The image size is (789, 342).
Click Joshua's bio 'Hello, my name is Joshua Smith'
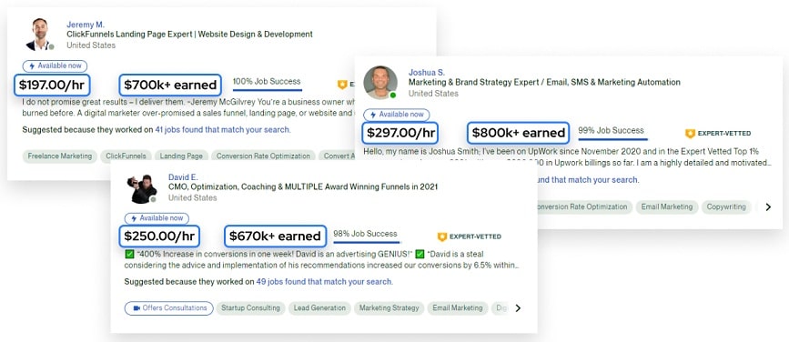pos(422,151)
